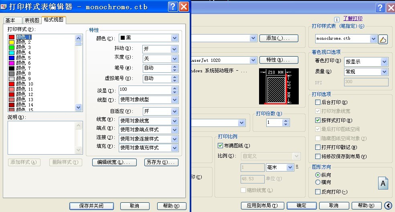Screen dimensions: 395x212
Task: Select cyan 颜色 4 style
Action: point(20,53)
